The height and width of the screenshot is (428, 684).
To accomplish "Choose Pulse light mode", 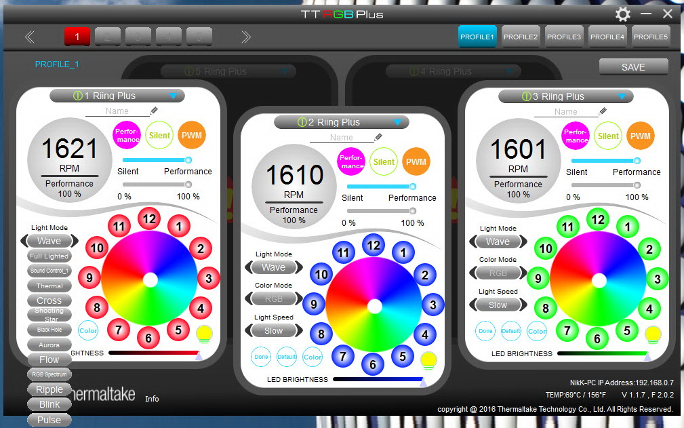I will pos(49,420).
